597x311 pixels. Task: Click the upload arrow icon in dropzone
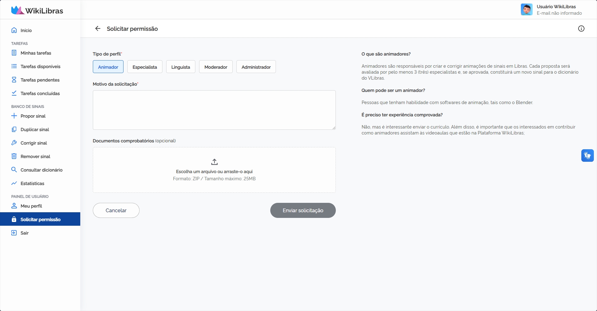click(x=214, y=162)
